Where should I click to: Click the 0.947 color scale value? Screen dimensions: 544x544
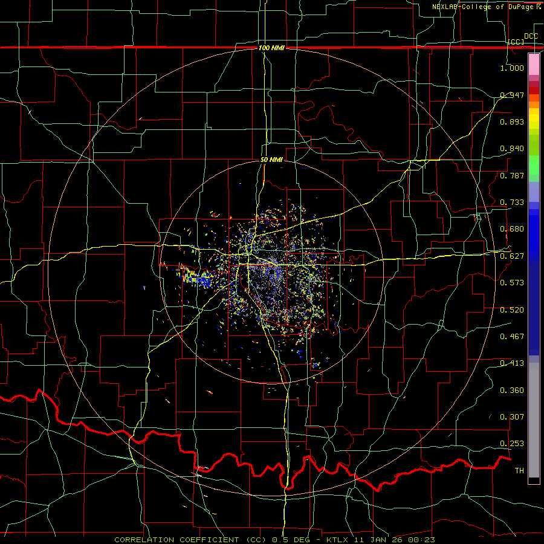pos(512,95)
